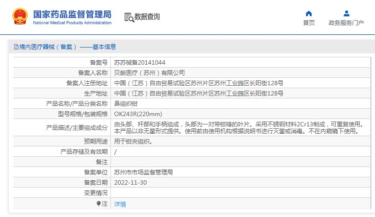Click the 生产地址 address value
The height and width of the screenshot is (217, 375).
pos(199,94)
